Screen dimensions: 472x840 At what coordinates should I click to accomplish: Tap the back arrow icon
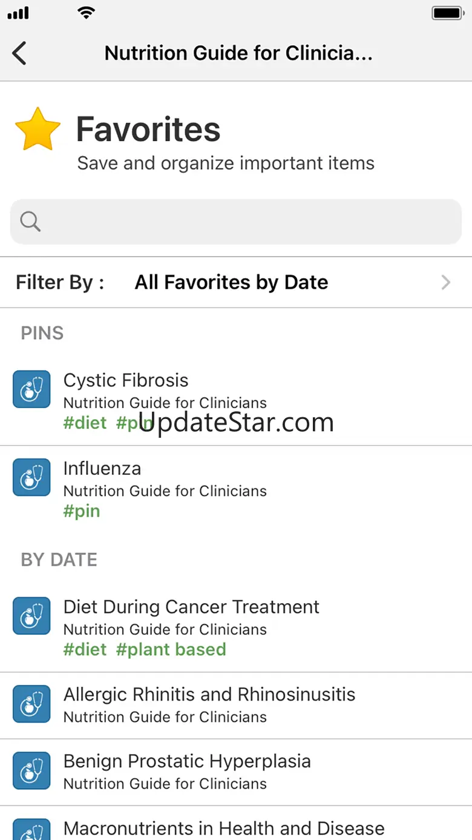[19, 53]
